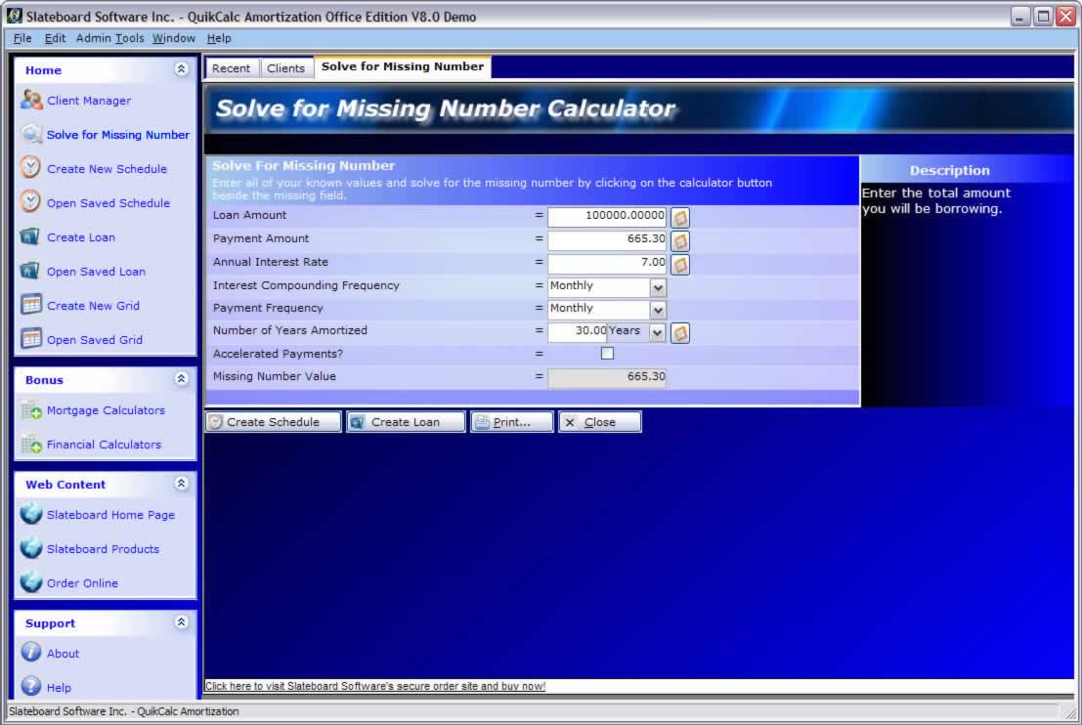Click the secure order site link
The image size is (1082, 725).
(375, 686)
